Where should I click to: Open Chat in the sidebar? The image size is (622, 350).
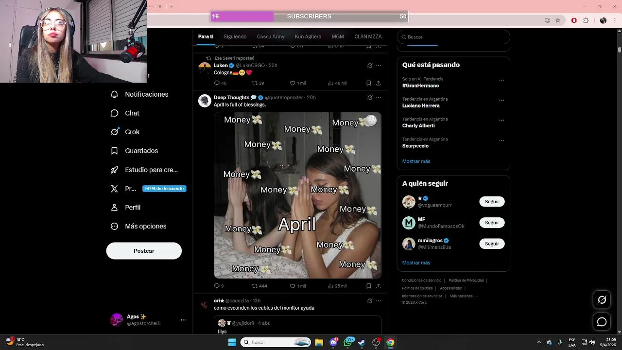coord(125,113)
